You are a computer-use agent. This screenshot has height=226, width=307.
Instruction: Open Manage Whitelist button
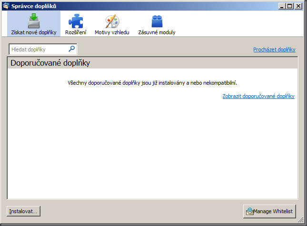(x=269, y=211)
